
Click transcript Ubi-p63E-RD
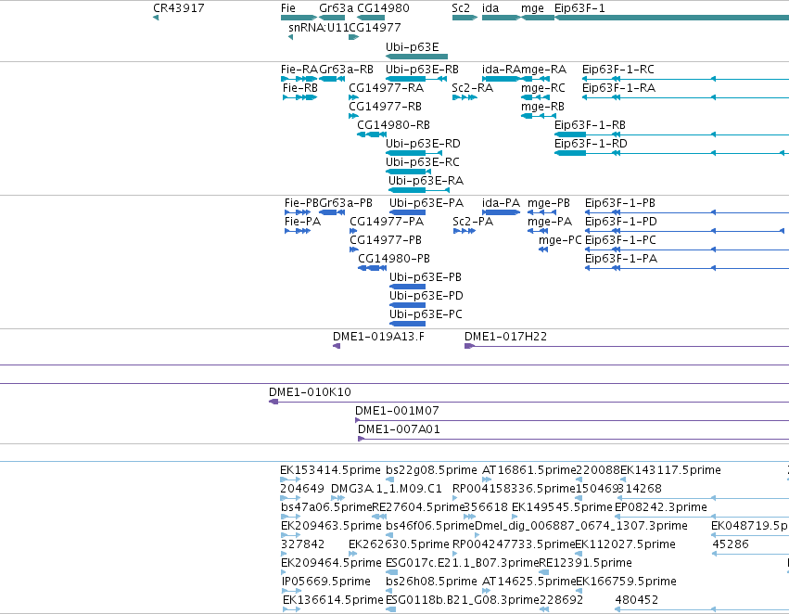click(423, 144)
